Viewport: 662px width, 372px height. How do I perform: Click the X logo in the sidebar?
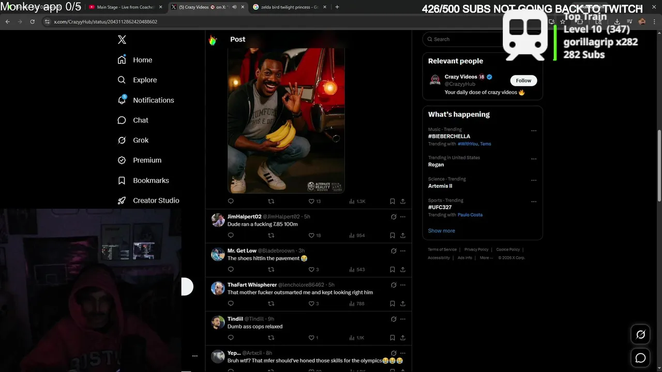(x=122, y=40)
